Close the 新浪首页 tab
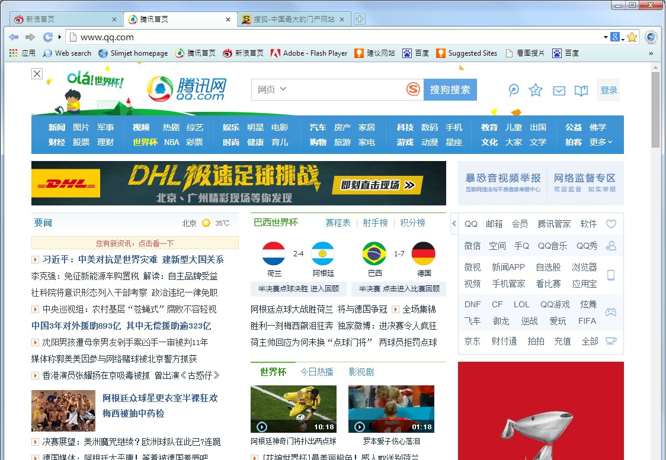 click(x=114, y=20)
